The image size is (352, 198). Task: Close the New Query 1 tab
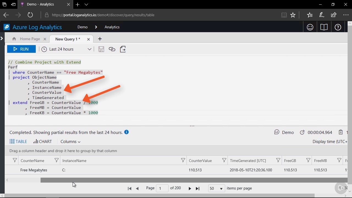pyautogui.click(x=89, y=39)
